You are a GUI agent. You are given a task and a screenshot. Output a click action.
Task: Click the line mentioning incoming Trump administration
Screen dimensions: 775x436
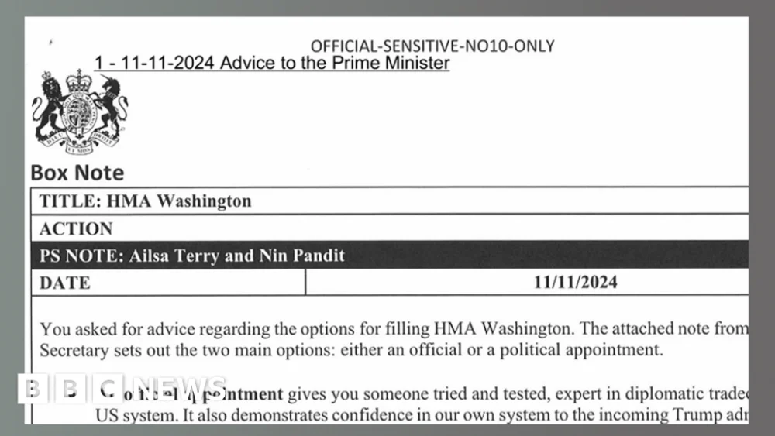click(422, 415)
